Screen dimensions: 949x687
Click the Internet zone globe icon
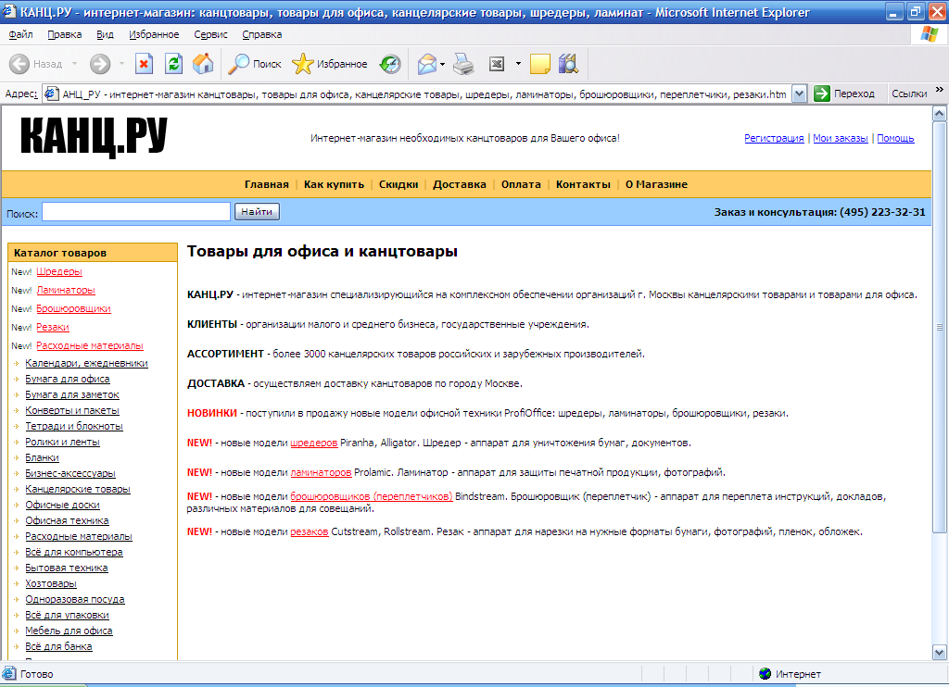pyautogui.click(x=765, y=673)
